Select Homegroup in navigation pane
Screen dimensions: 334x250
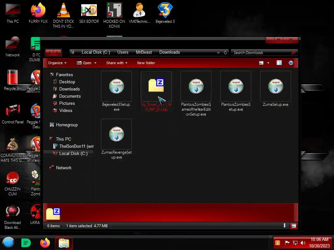pyautogui.click(x=67, y=125)
